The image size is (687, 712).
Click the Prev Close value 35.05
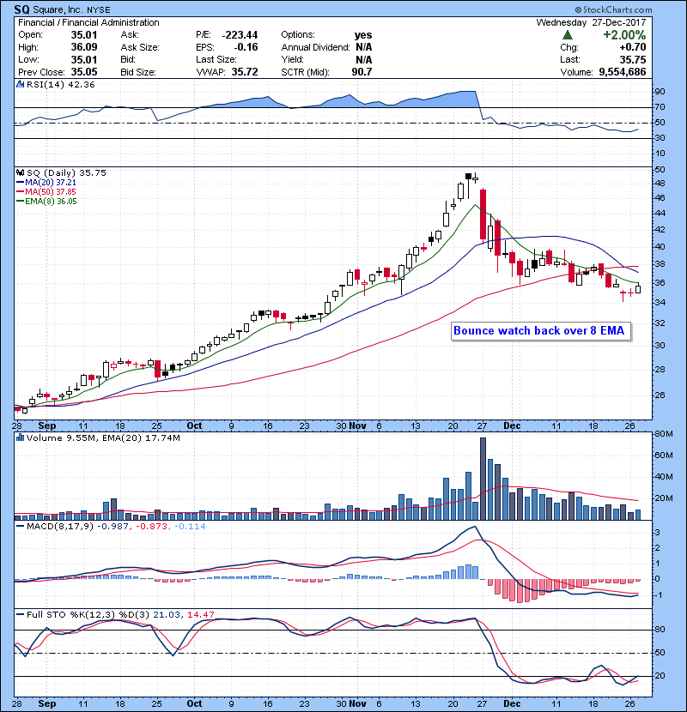(83, 72)
